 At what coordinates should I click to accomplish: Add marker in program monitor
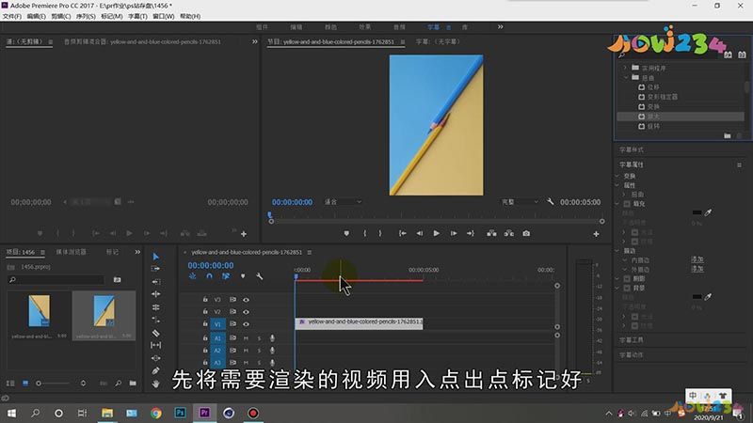[x=346, y=233]
